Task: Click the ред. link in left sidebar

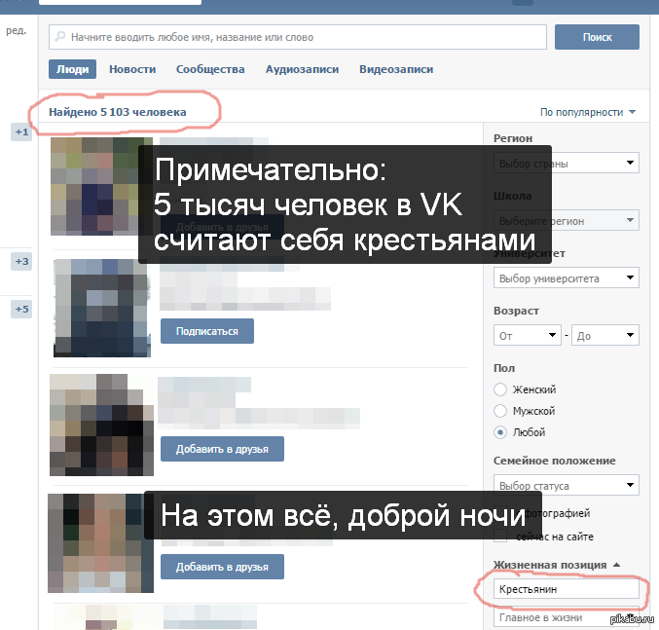Action: (x=16, y=31)
